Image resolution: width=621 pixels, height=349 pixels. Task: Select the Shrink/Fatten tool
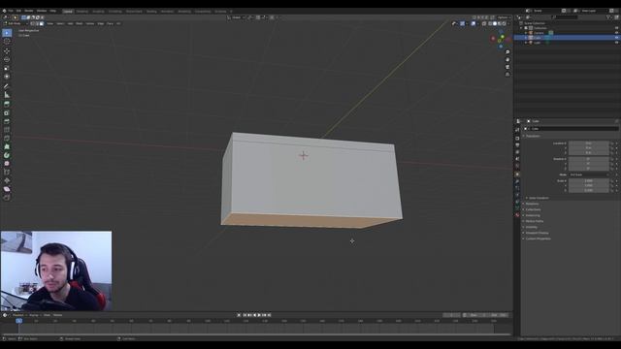[x=7, y=180]
